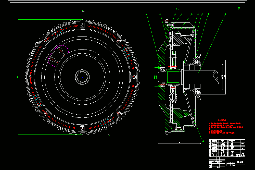Select the leftmost bolt hole on horizontal centerline
Screen dimensions: 255x170
click(x=30, y=77)
